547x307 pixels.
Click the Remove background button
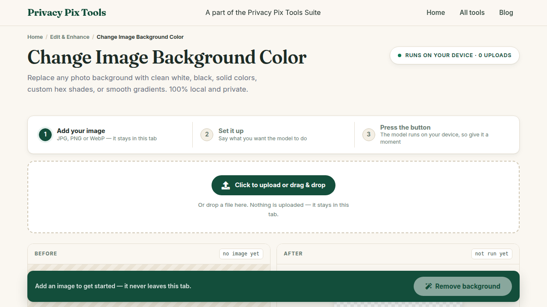[463, 287]
